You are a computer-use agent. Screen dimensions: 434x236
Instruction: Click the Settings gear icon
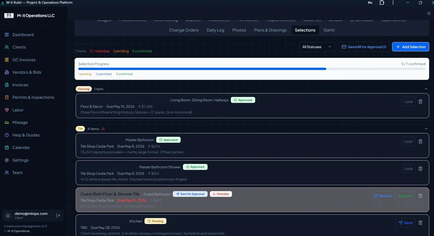[7, 160]
